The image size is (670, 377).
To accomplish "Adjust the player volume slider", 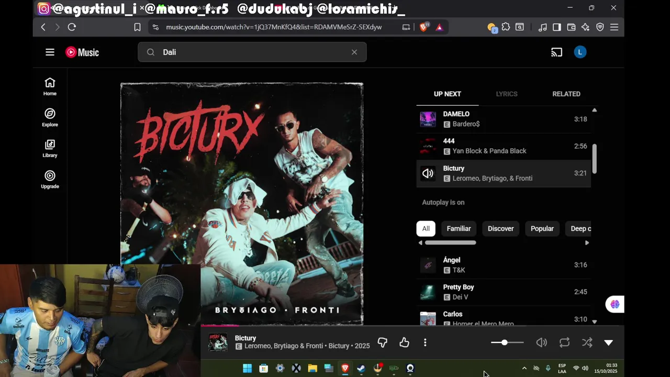I will tap(507, 342).
